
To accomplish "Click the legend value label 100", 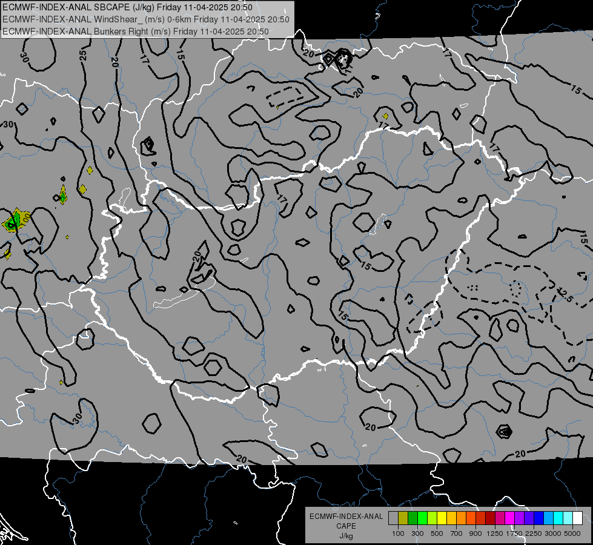I will tap(398, 533).
